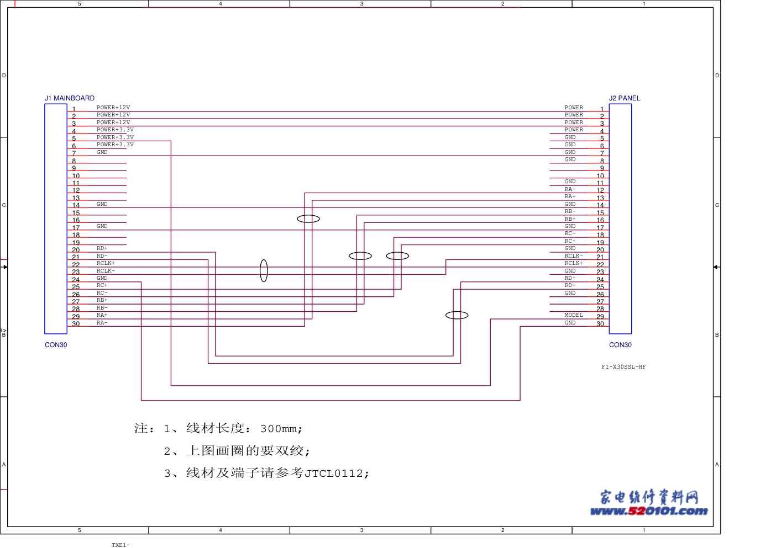
Task: Select "RC-" net label on J1 MAINBOARD
Action: [x=102, y=293]
